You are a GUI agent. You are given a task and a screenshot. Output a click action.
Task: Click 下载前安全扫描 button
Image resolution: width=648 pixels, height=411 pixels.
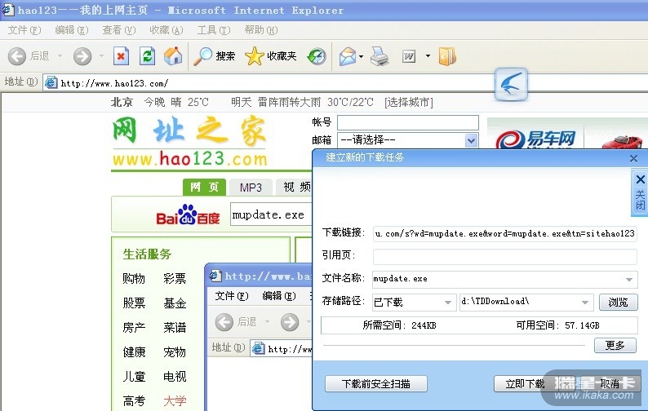[x=375, y=384]
